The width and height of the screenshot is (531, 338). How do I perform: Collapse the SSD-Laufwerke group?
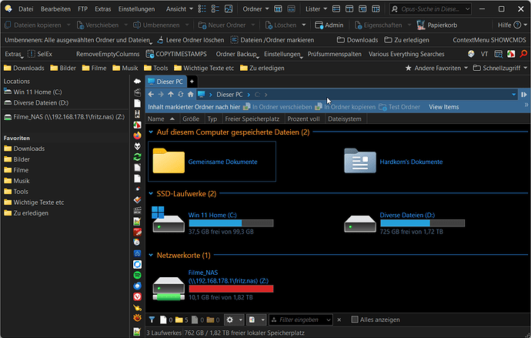coord(151,194)
